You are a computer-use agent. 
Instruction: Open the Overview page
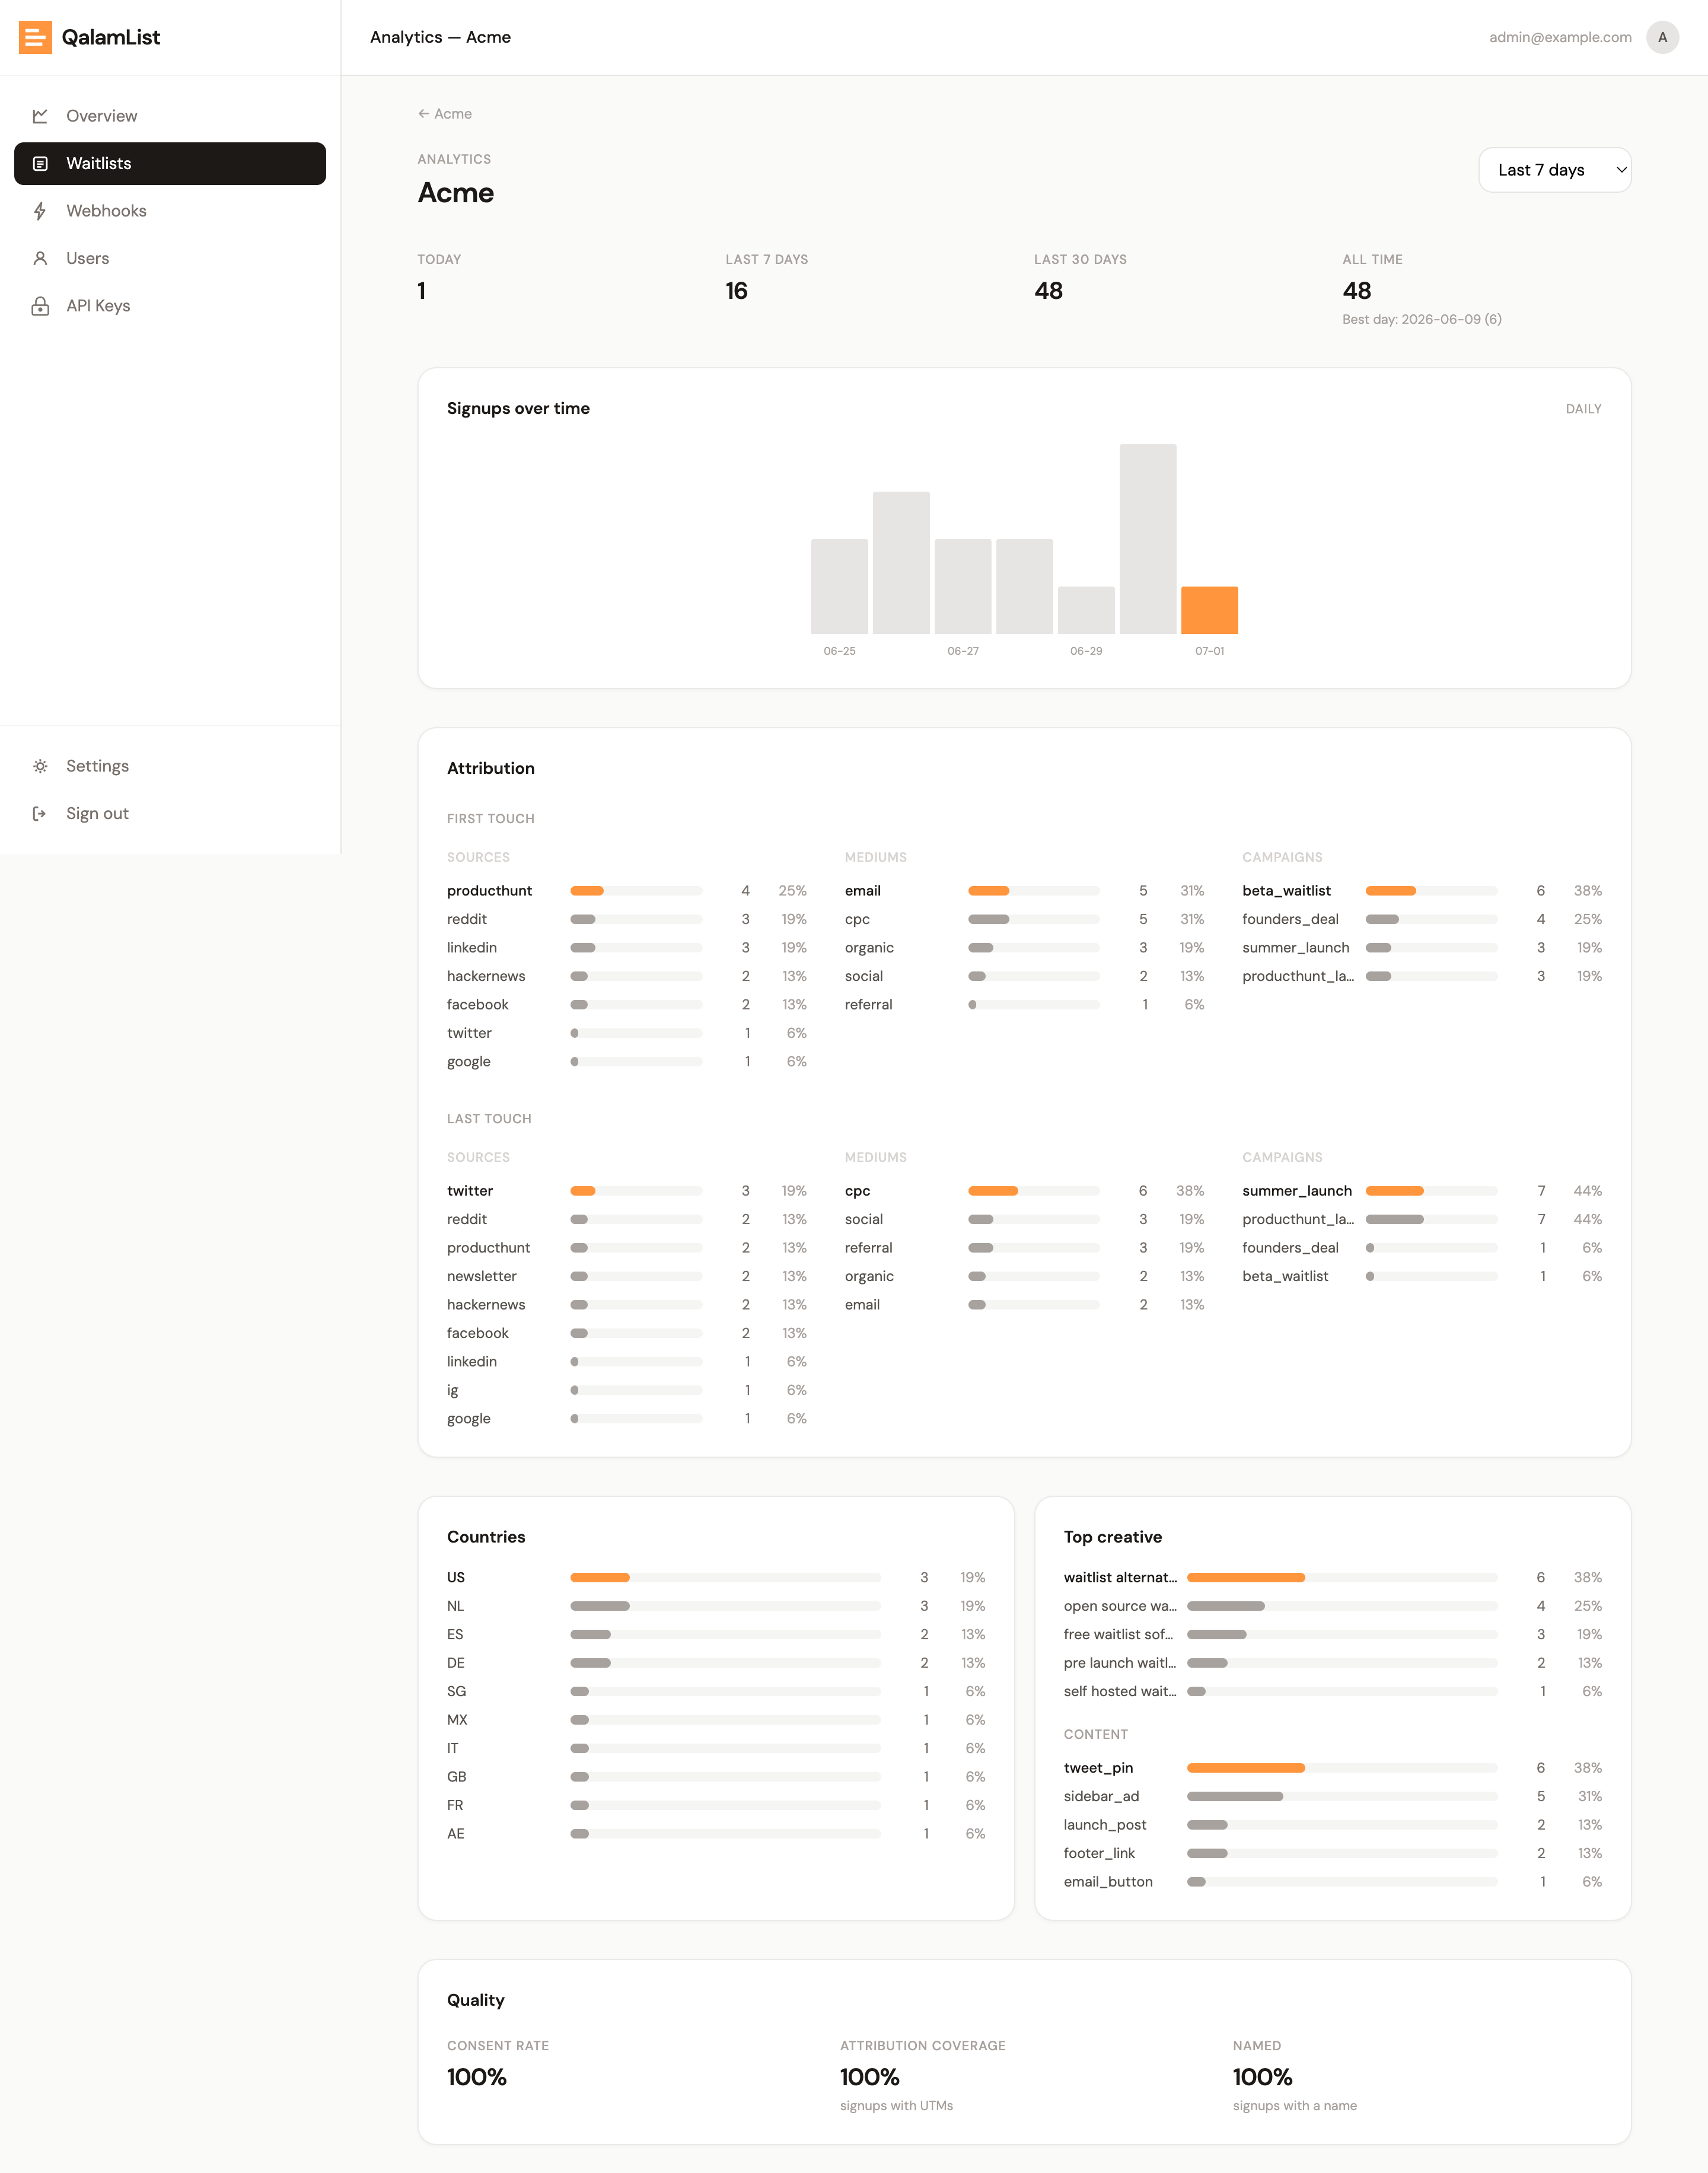(x=170, y=116)
